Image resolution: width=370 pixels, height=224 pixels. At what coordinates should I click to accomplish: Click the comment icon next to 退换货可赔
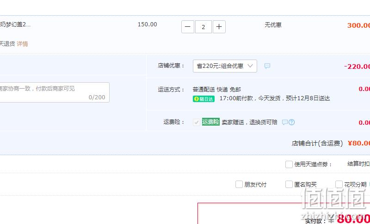285,122
